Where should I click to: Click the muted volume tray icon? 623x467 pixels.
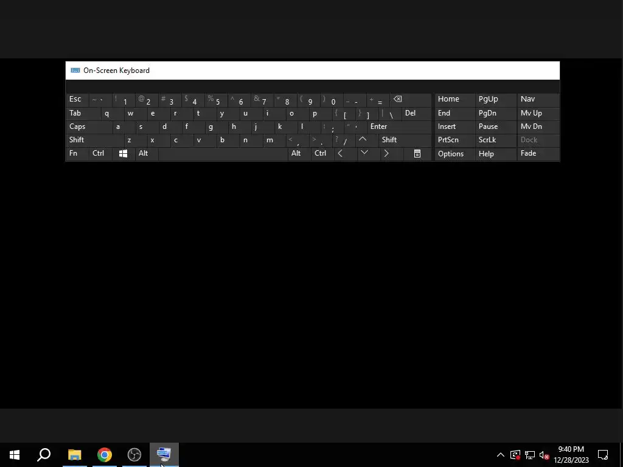[x=545, y=455]
